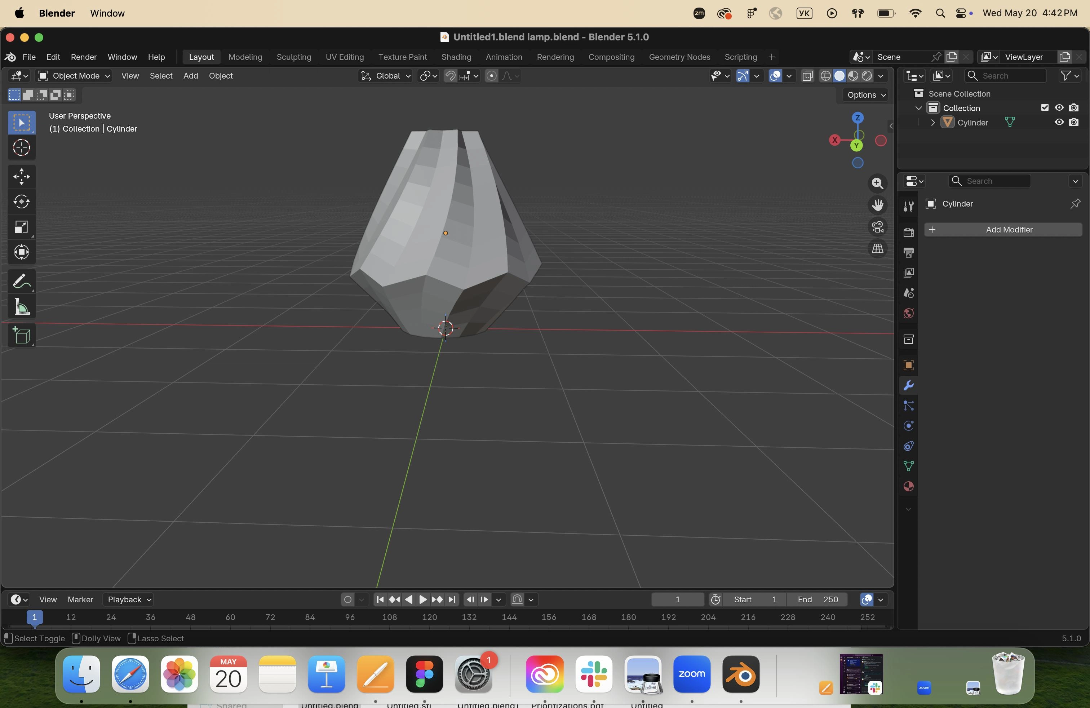Open the viewport Options dropdown
The height and width of the screenshot is (708, 1090).
[x=866, y=95]
